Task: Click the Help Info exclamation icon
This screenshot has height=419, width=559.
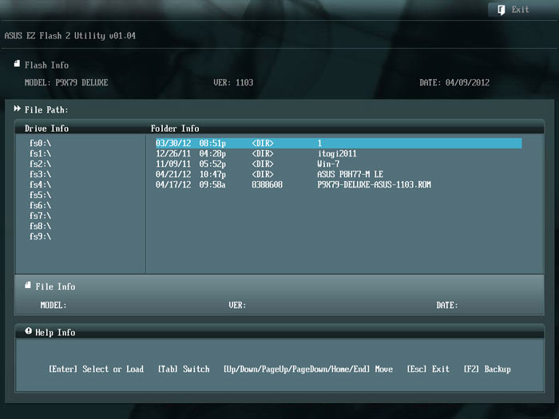Action: 29,331
